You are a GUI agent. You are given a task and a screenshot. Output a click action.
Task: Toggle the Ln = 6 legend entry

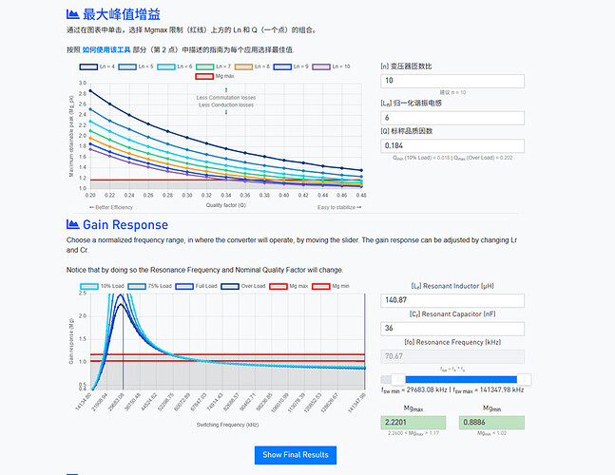176,67
